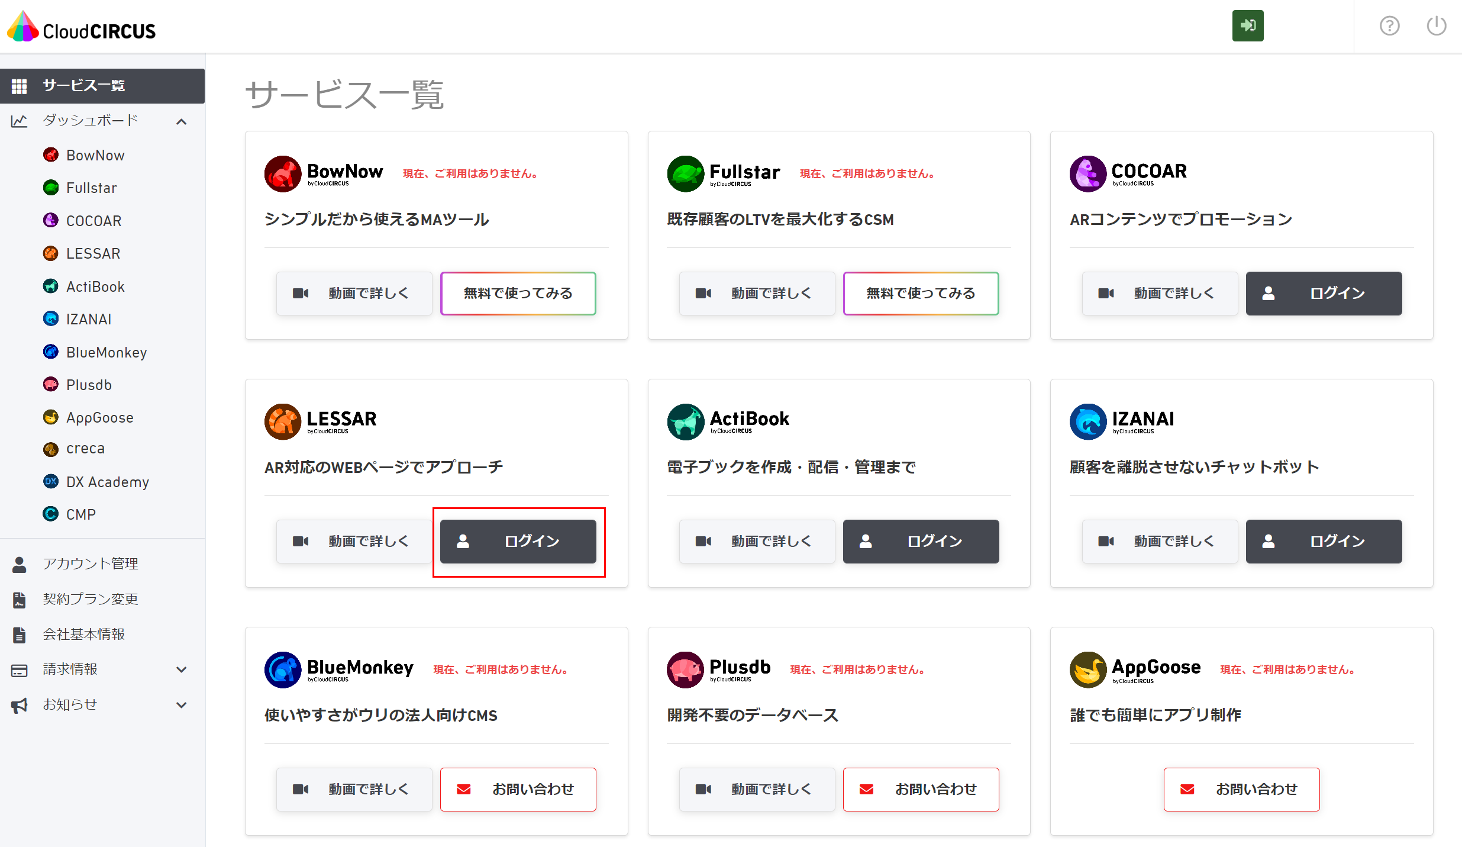Click the text 開発不要のデータベース
This screenshot has height=847, width=1462.
click(x=753, y=716)
